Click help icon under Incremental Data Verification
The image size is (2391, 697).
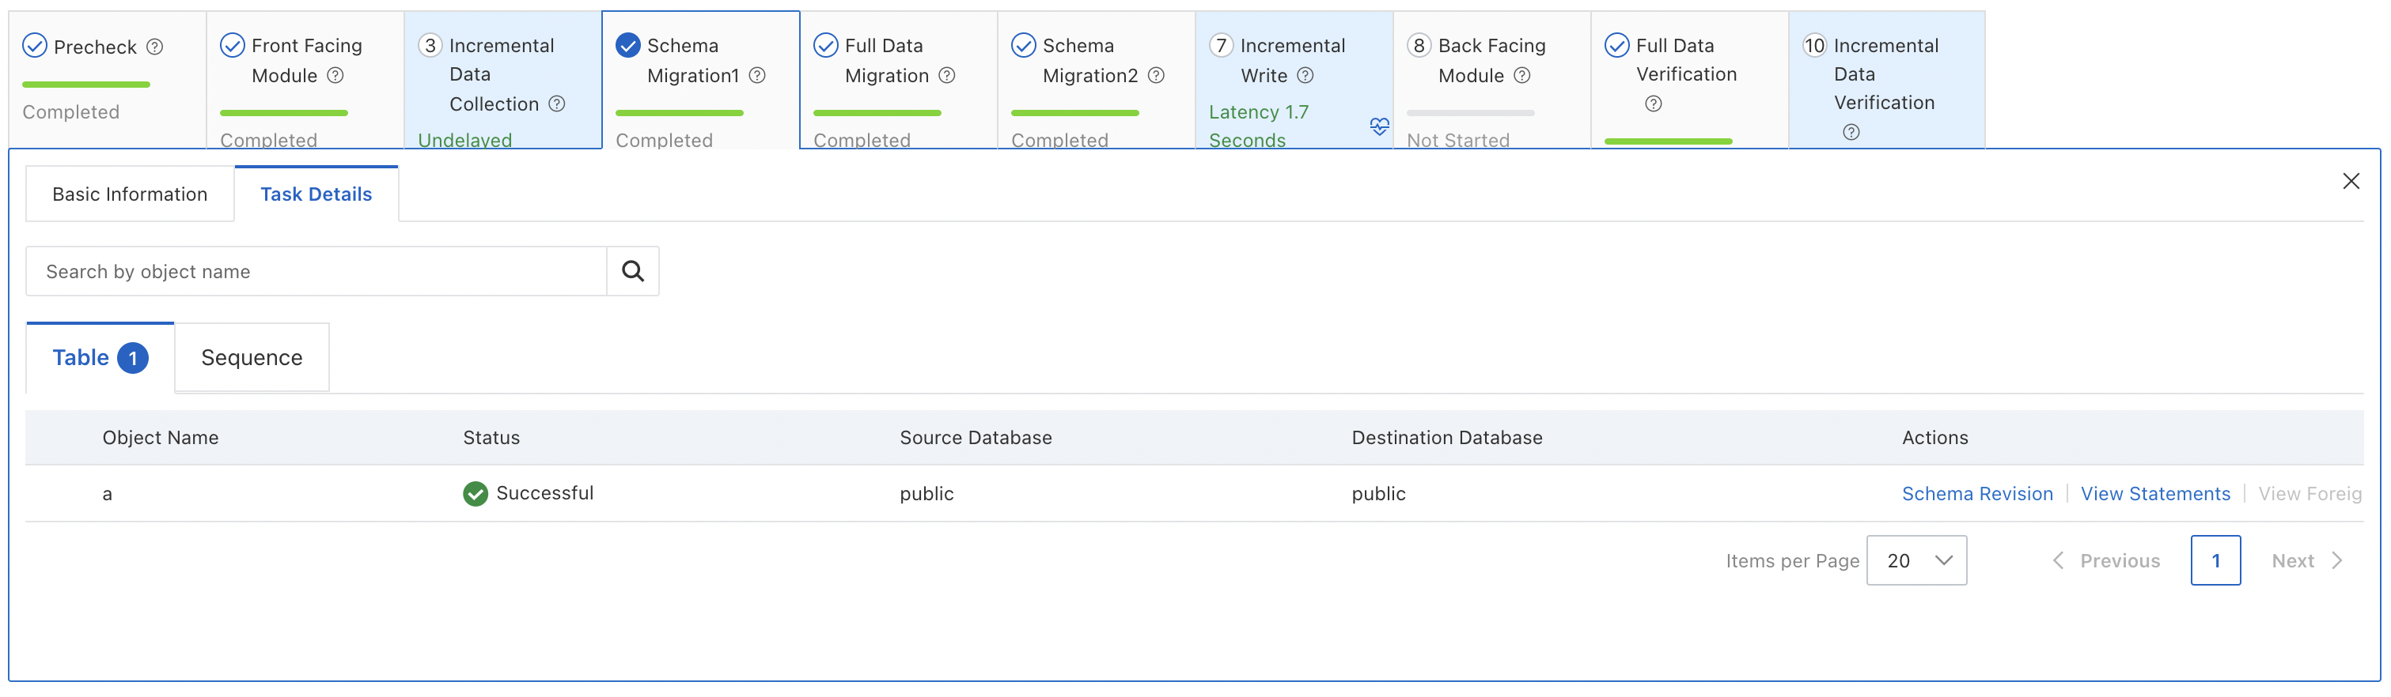point(1851,132)
